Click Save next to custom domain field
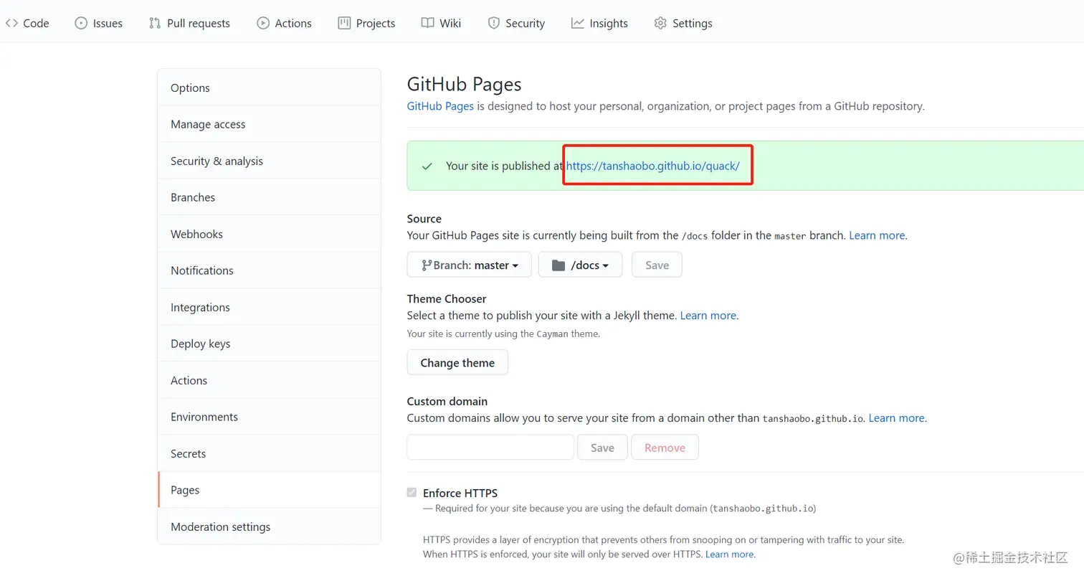Image resolution: width=1084 pixels, height=581 pixels. tap(602, 447)
